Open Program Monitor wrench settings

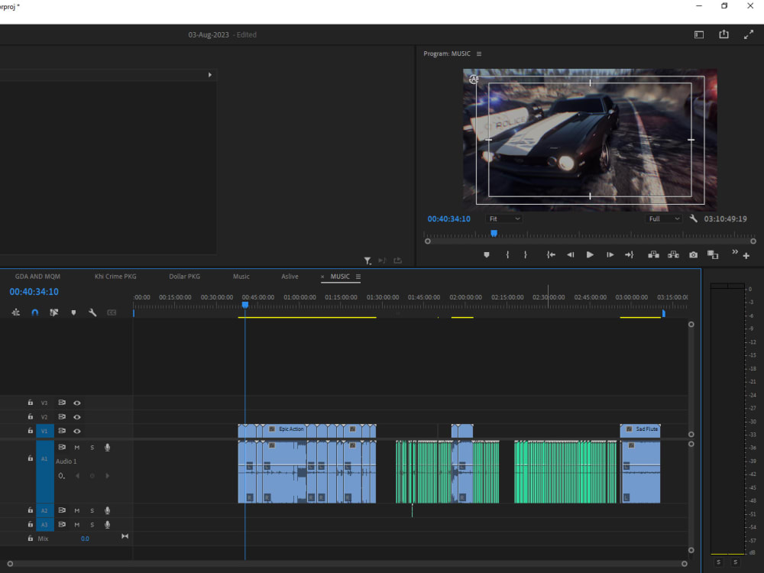(694, 219)
